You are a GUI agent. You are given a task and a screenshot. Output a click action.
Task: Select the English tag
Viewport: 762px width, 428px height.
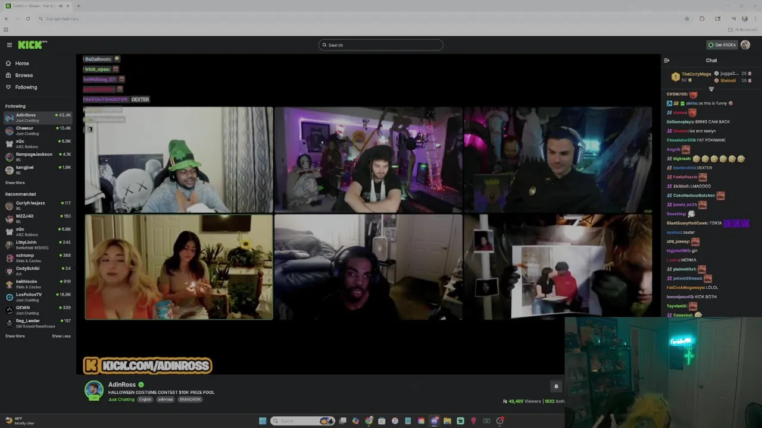click(x=146, y=399)
